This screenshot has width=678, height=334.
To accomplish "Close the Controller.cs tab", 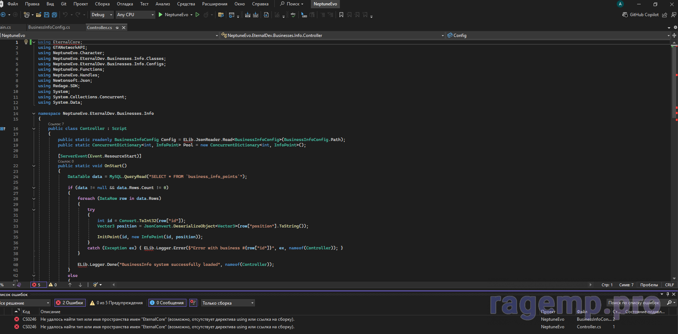I will point(124,28).
